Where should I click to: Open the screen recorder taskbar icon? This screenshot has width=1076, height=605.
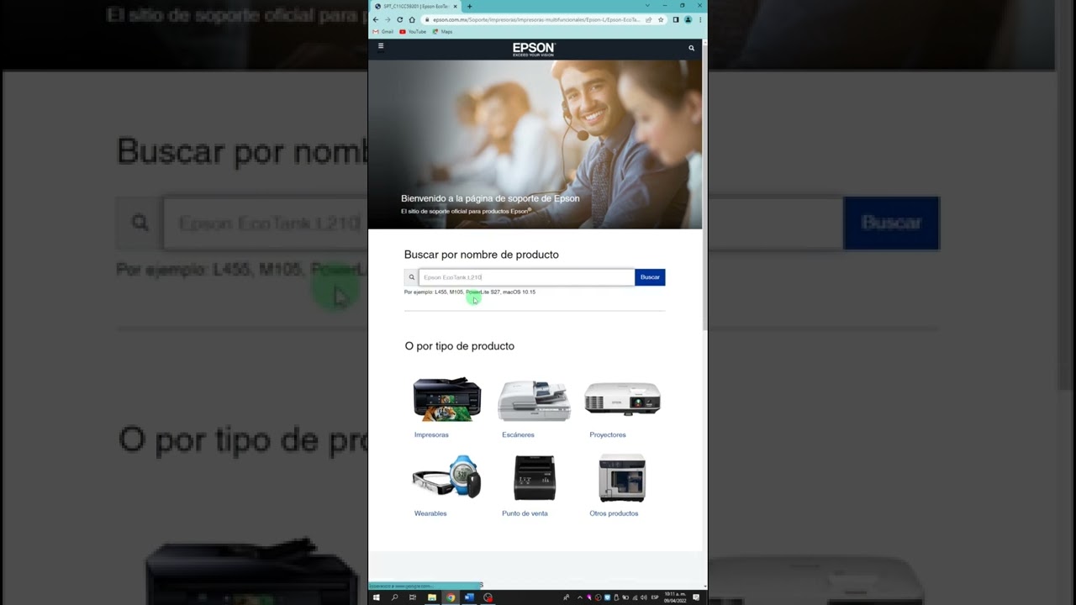tap(488, 597)
